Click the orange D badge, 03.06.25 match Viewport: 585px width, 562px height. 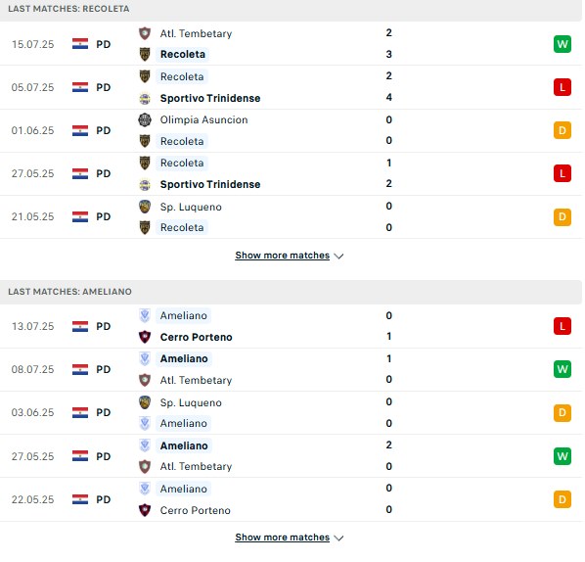tap(562, 413)
